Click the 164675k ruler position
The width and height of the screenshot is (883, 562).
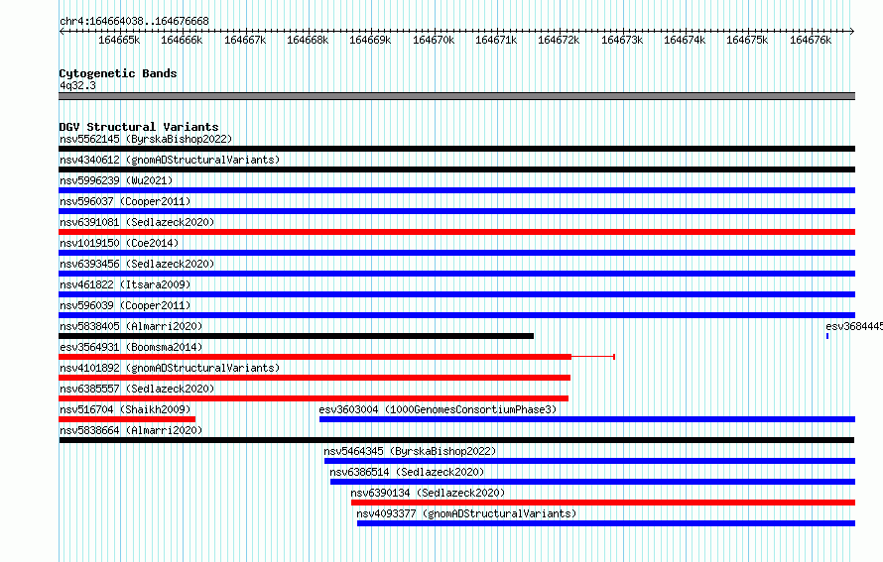(747, 40)
